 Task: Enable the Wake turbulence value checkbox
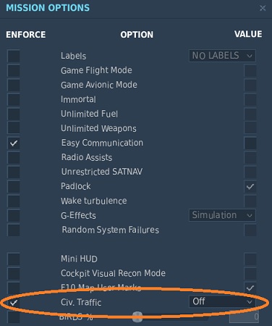coord(250,201)
